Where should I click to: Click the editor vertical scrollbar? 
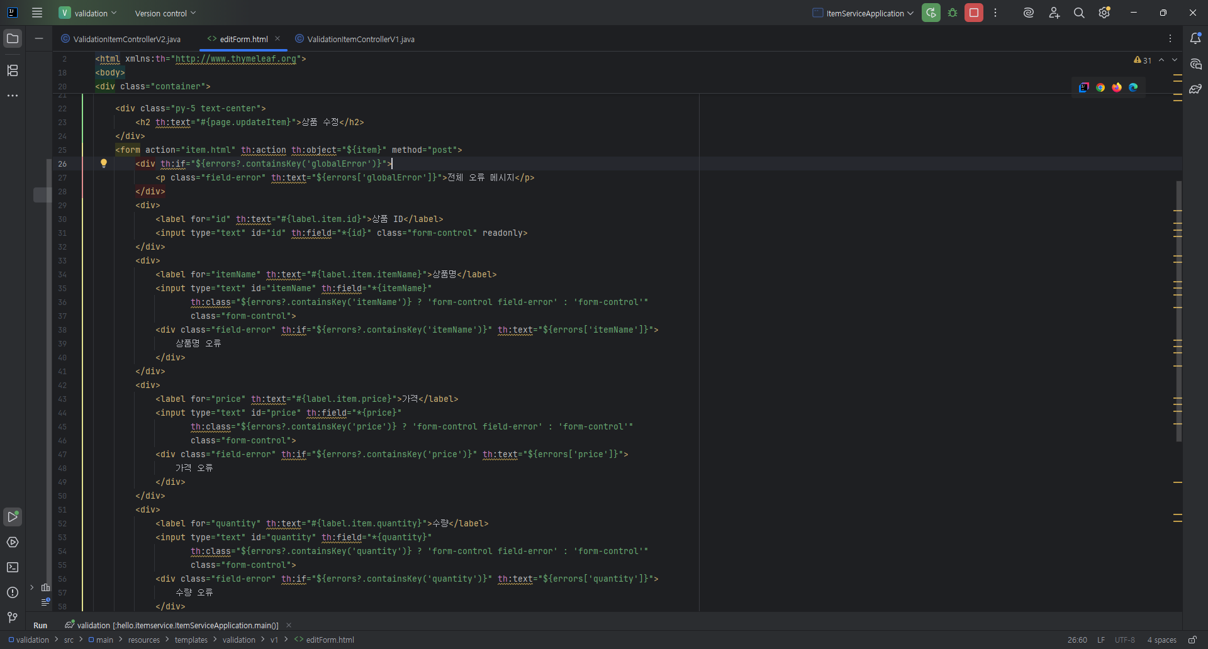(x=1178, y=311)
